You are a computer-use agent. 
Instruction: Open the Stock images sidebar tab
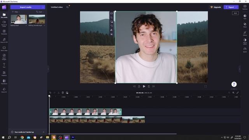pos(4,57)
